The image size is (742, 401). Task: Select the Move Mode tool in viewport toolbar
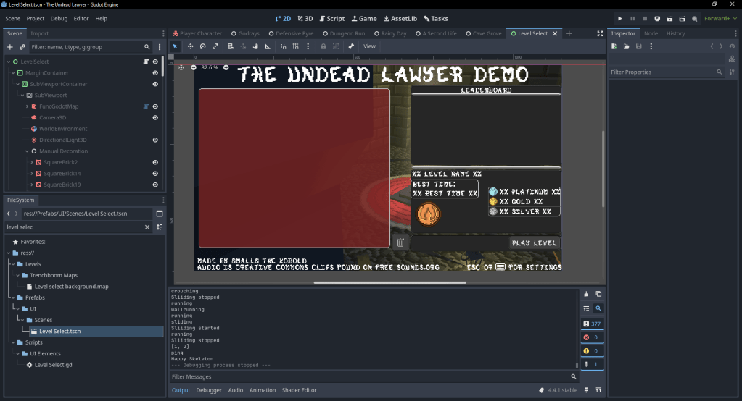tap(190, 46)
